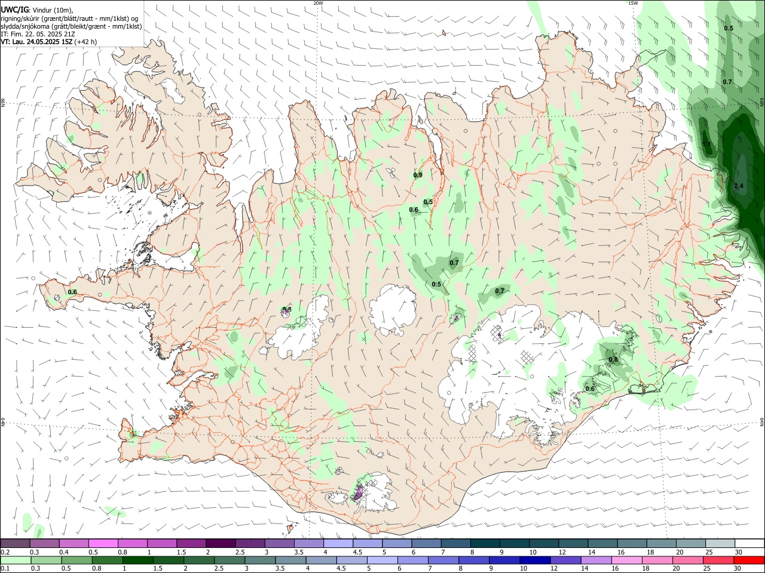Image resolution: width=765 pixels, height=573 pixels.
Task: Click the 'rigning/skúrir' legend description line
Action: (69, 19)
